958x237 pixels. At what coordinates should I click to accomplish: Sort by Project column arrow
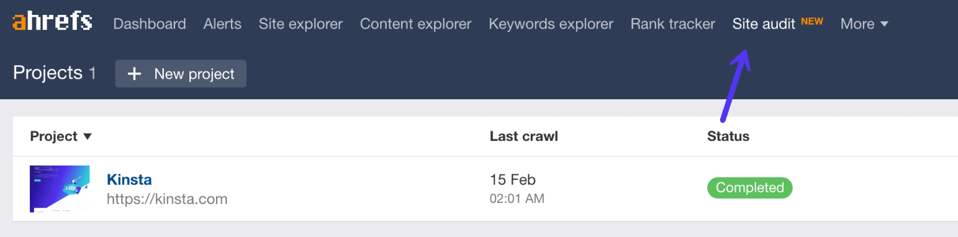88,136
